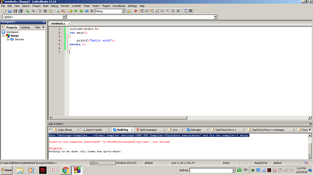Open the file explorer taskbar icon
This screenshot has width=313, height=175.
click(x=20, y=170)
